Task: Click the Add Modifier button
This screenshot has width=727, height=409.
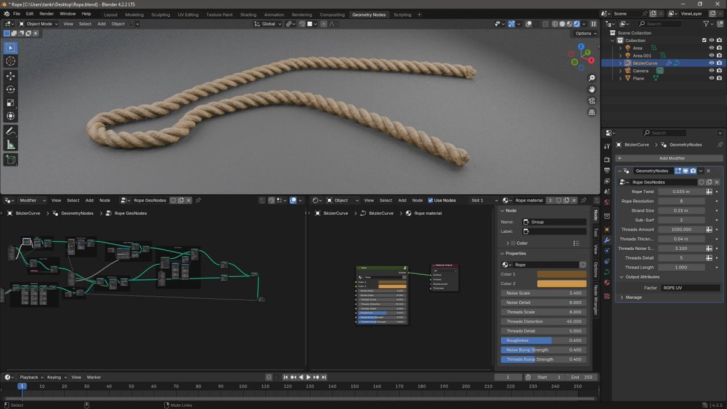Action: pyautogui.click(x=669, y=158)
